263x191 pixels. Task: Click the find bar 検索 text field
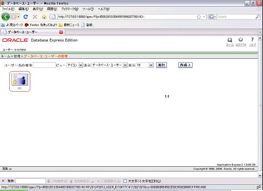point(30,181)
